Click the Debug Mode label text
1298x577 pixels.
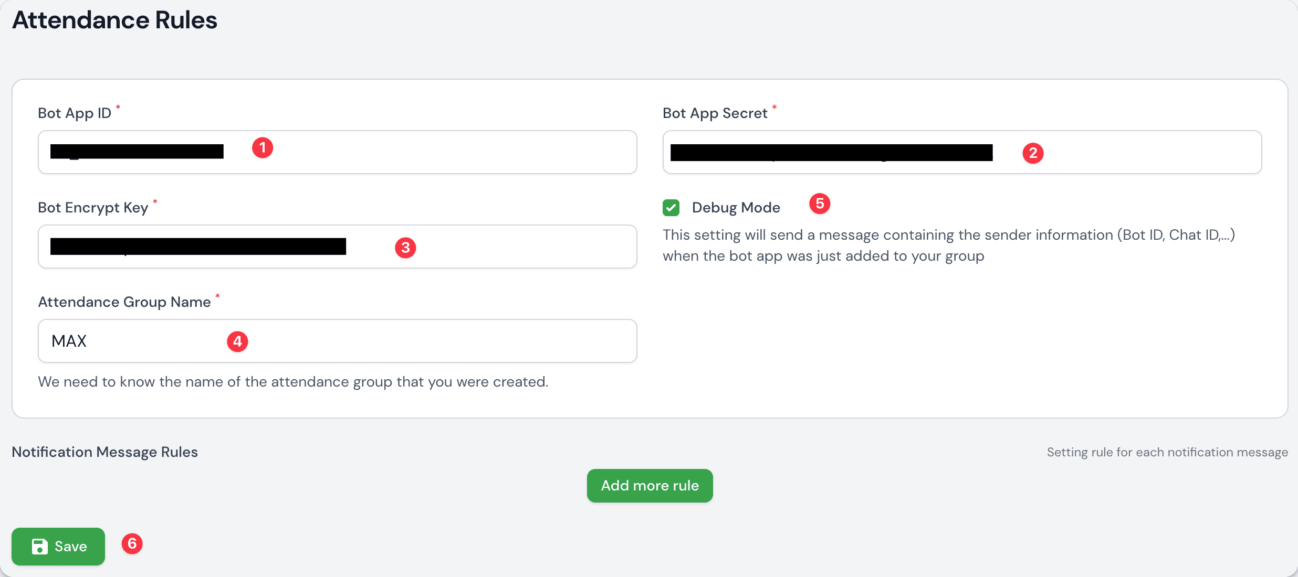(x=736, y=208)
